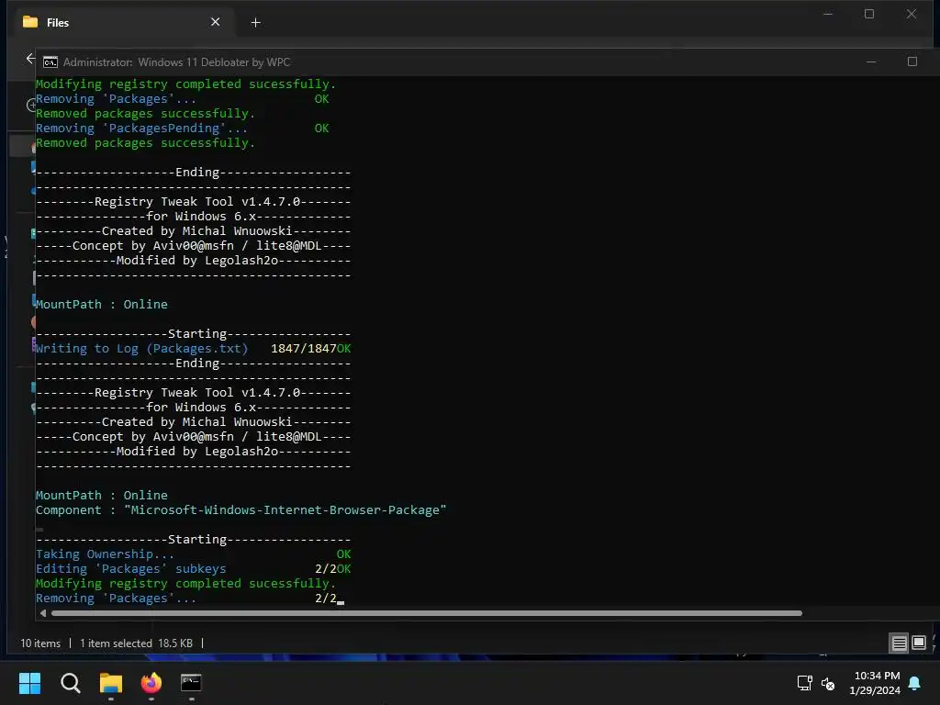This screenshot has width=940, height=705.
Task: Open taskbar Search
Action: pyautogui.click(x=70, y=683)
